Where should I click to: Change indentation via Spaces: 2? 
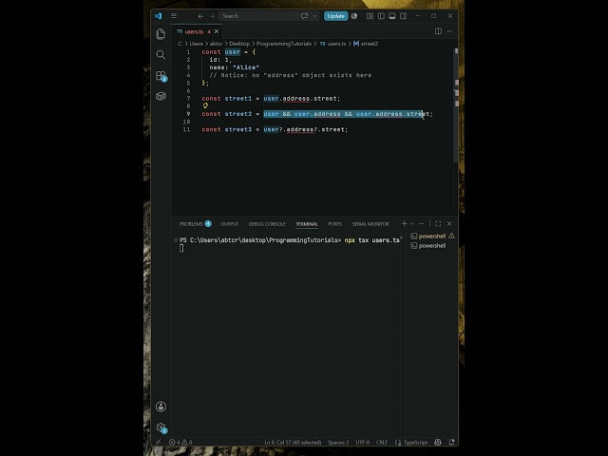(338, 442)
